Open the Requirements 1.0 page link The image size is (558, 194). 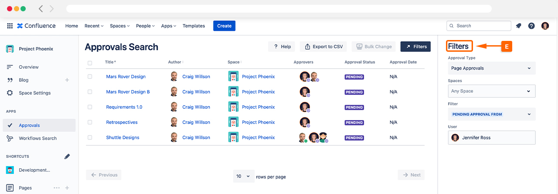[124, 107]
